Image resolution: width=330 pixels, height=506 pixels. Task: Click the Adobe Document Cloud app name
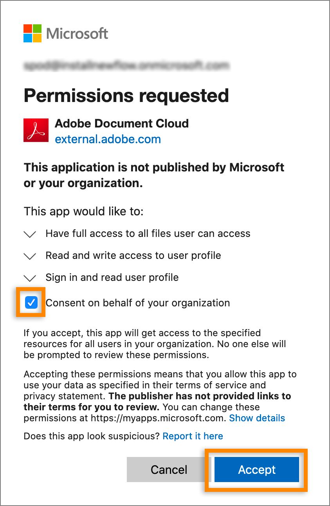point(121,124)
